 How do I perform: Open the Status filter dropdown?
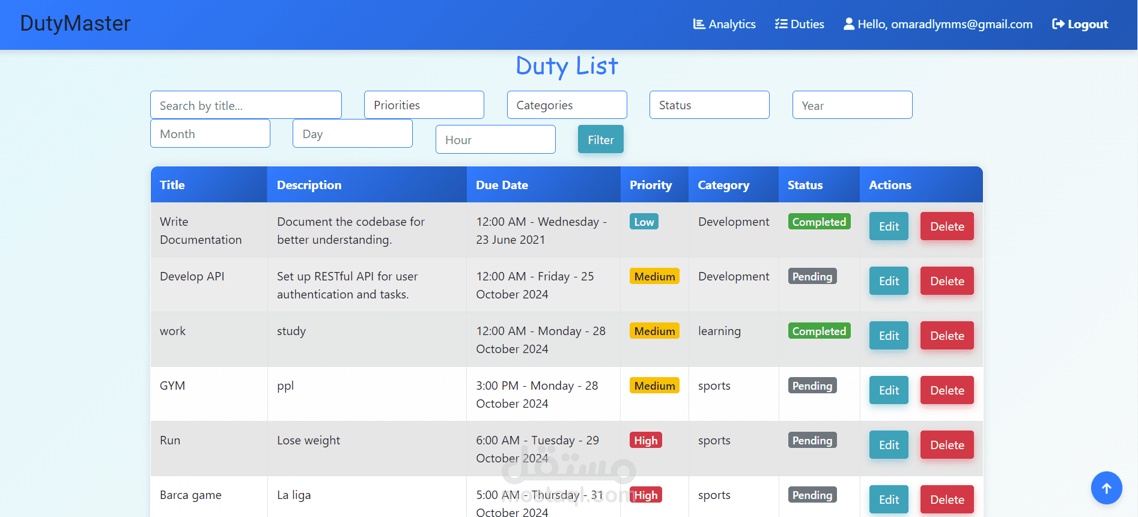point(709,105)
